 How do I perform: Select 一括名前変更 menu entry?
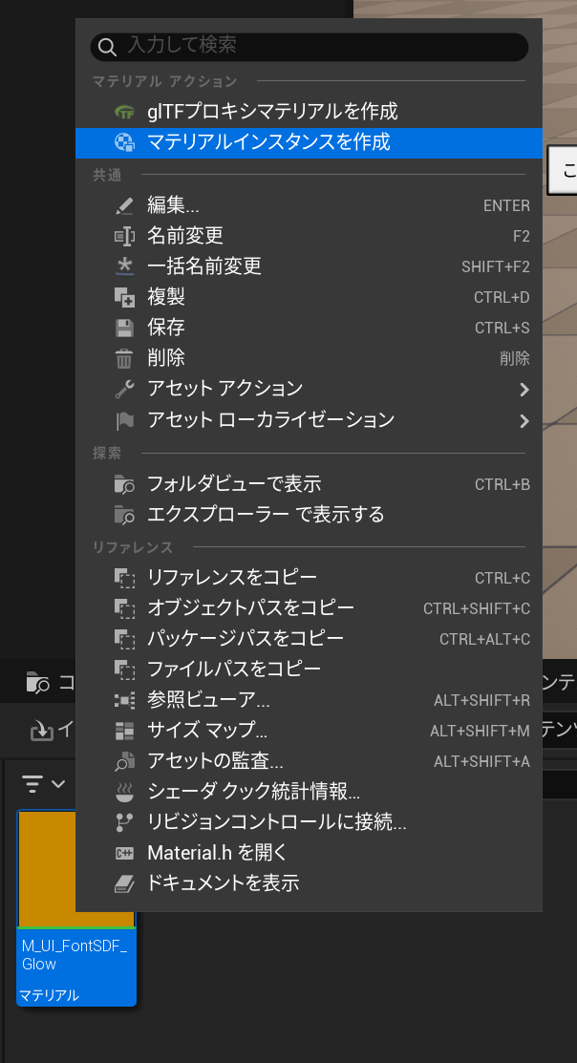[309, 266]
